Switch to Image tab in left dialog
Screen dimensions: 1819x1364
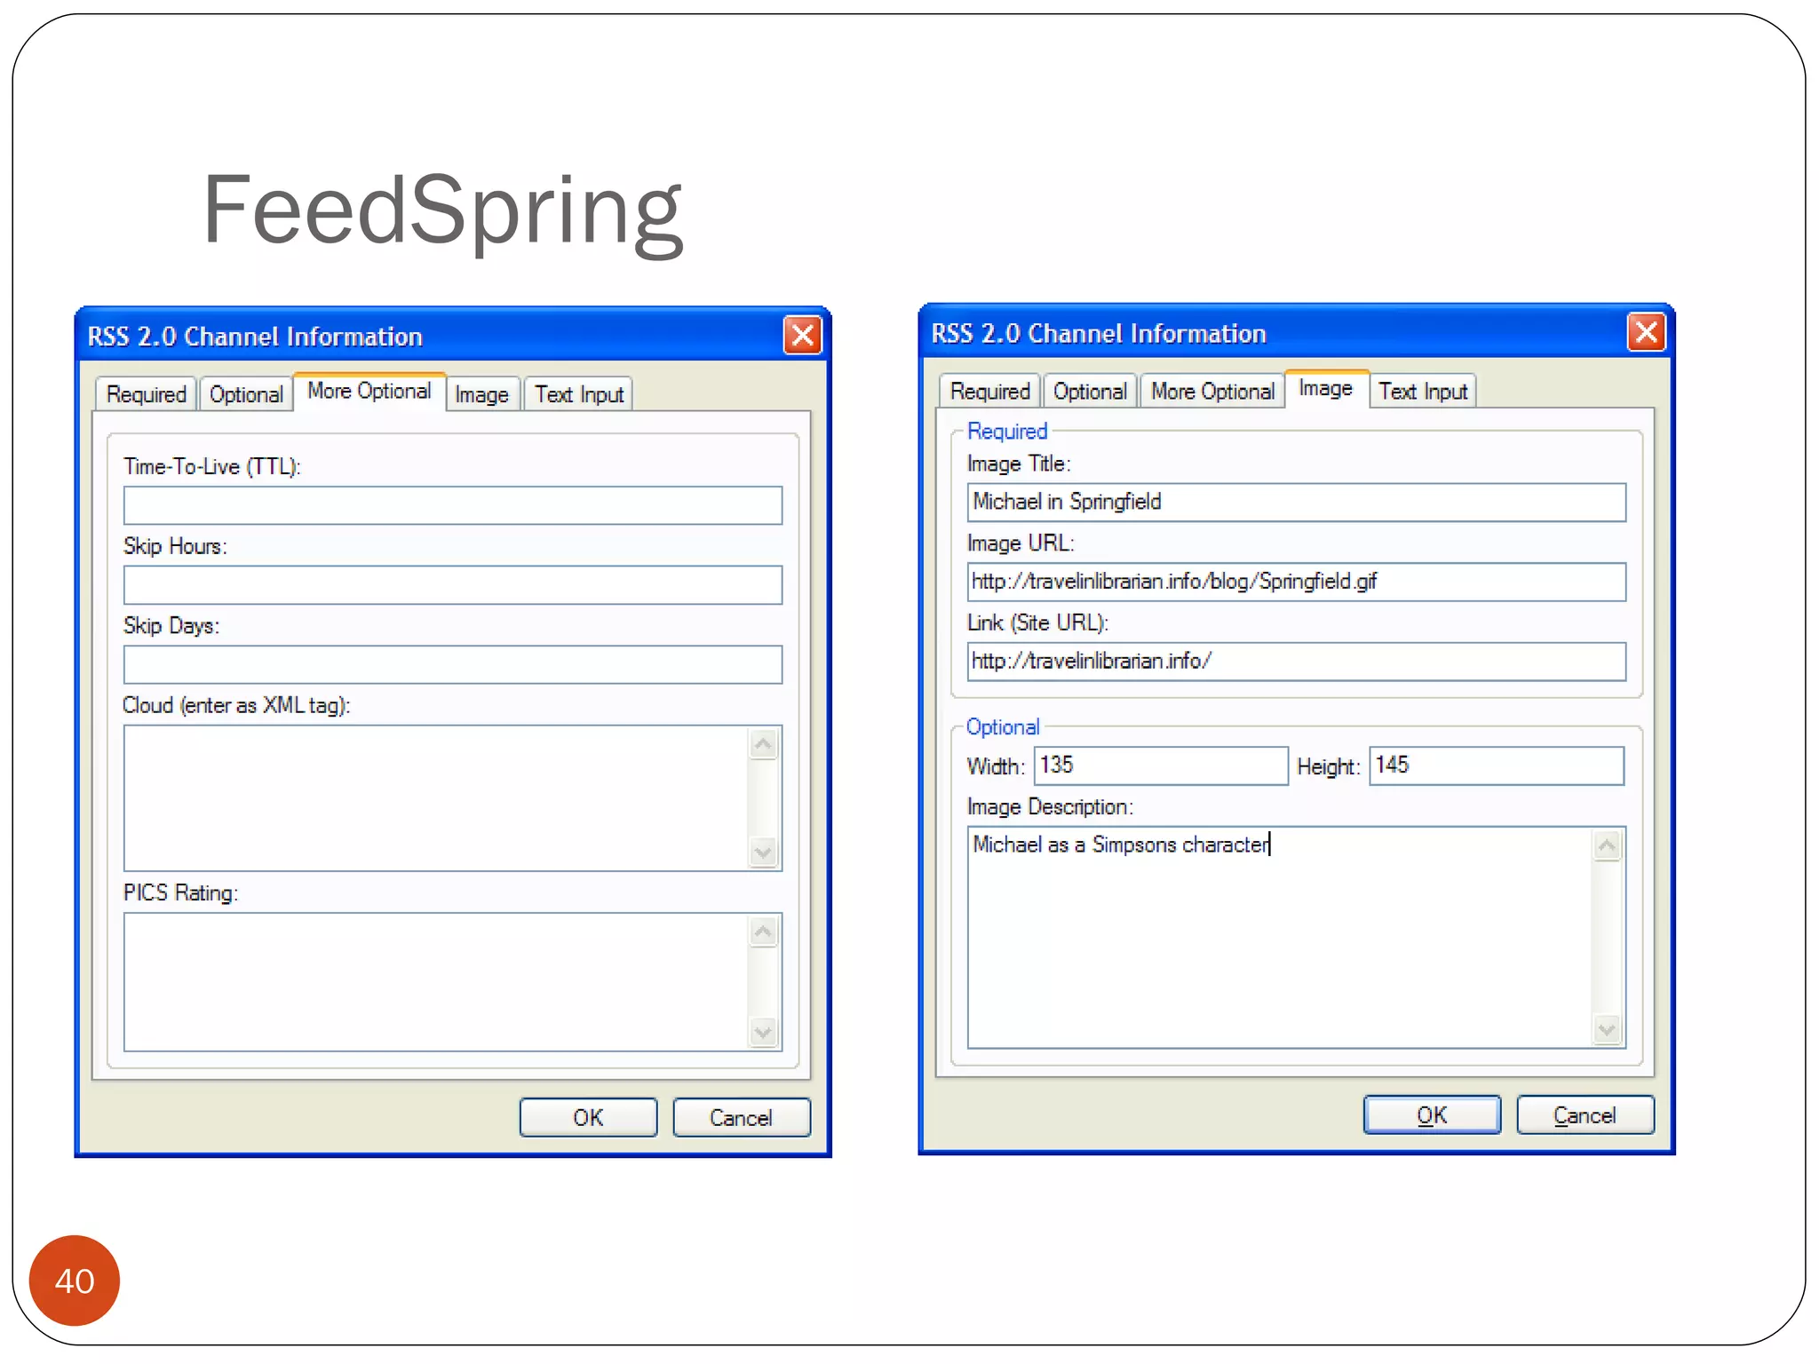coord(481,394)
